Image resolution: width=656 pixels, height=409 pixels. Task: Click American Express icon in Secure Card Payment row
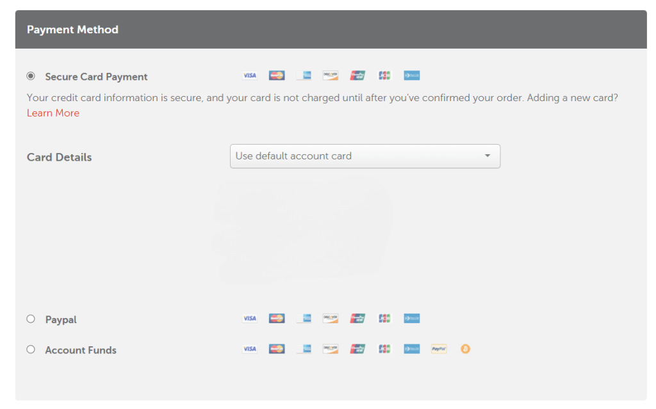304,76
